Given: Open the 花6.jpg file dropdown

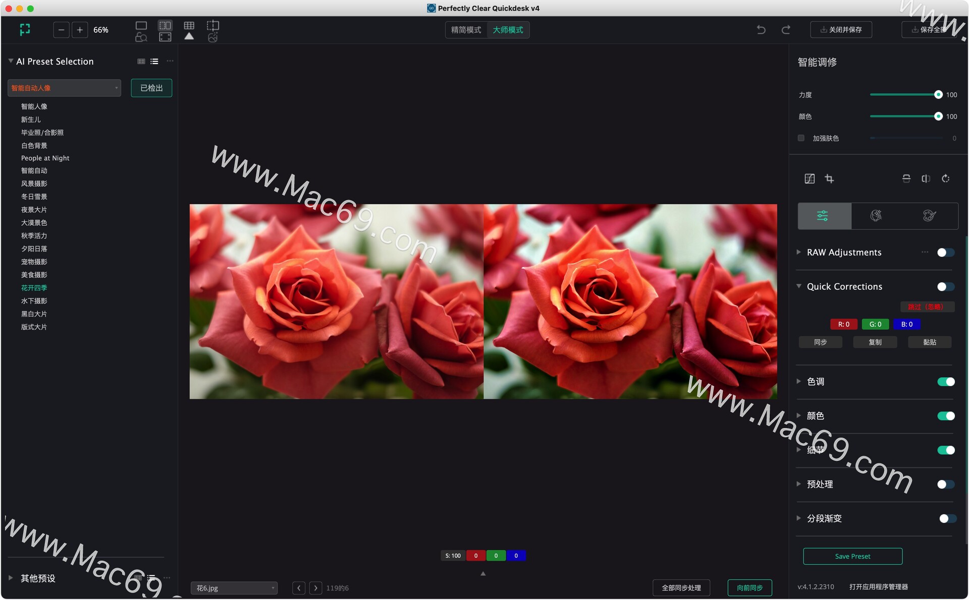Looking at the screenshot, I should point(234,588).
